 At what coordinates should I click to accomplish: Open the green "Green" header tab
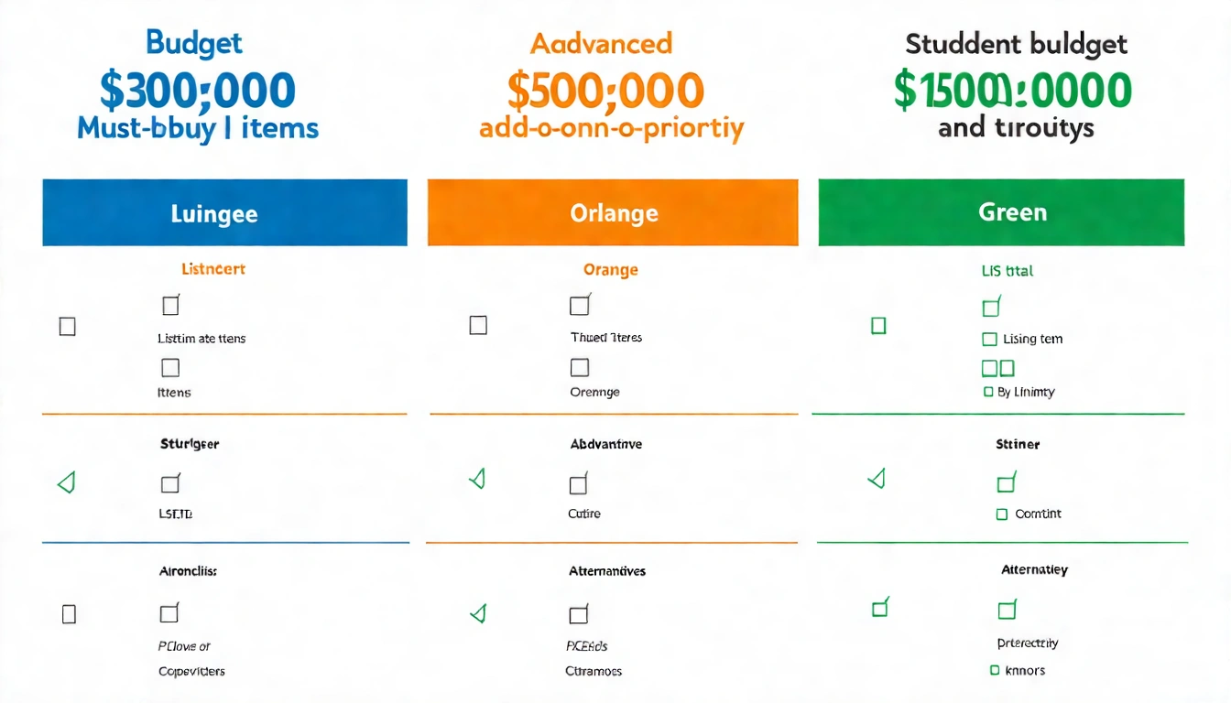point(1001,212)
